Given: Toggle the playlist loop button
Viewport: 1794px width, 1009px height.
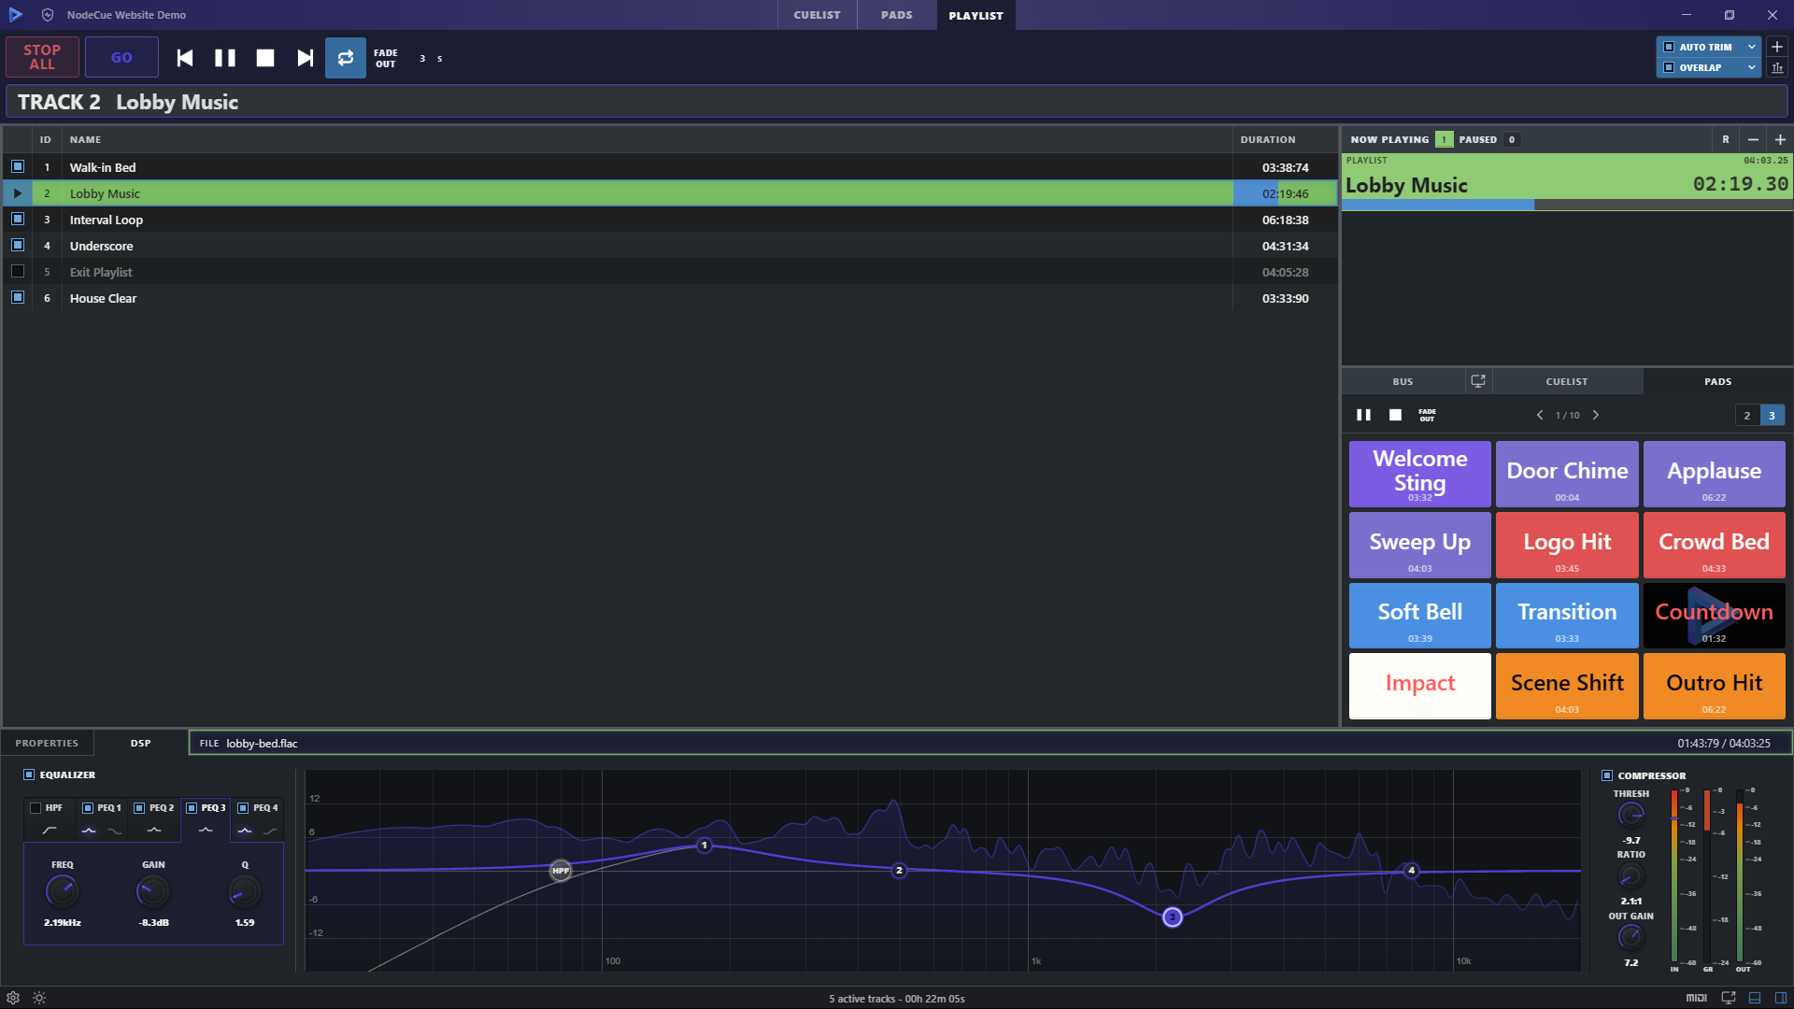Looking at the screenshot, I should click(x=346, y=58).
